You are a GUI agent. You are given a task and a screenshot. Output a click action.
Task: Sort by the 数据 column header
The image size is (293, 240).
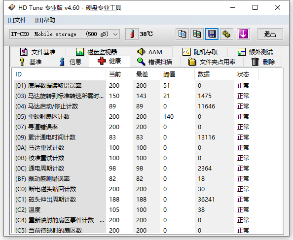pyautogui.click(x=215, y=74)
